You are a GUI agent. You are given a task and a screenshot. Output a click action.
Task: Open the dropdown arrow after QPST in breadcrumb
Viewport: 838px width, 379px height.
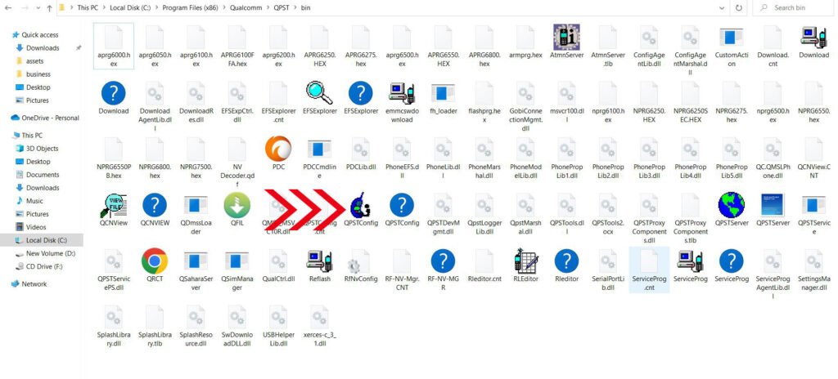pos(294,8)
